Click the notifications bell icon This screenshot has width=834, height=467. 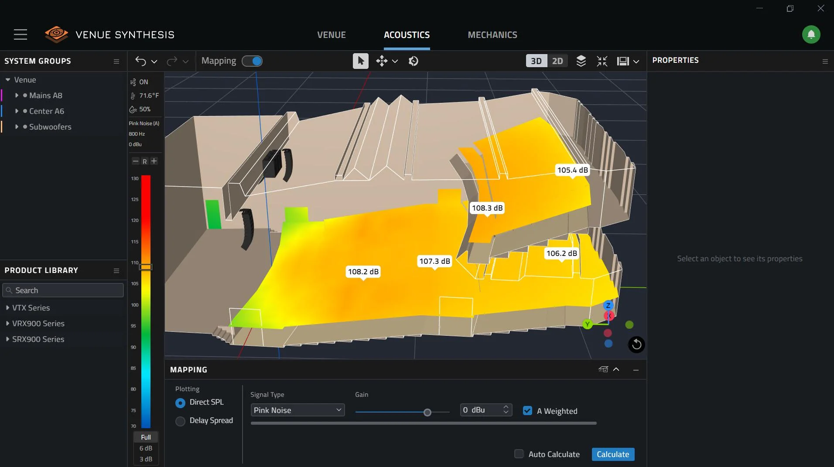811,34
